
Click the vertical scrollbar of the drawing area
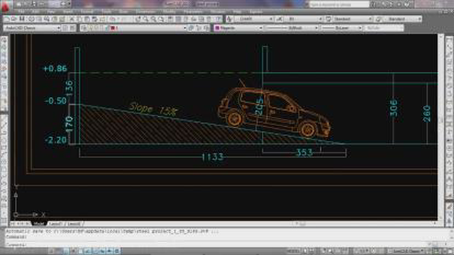tap(441, 127)
